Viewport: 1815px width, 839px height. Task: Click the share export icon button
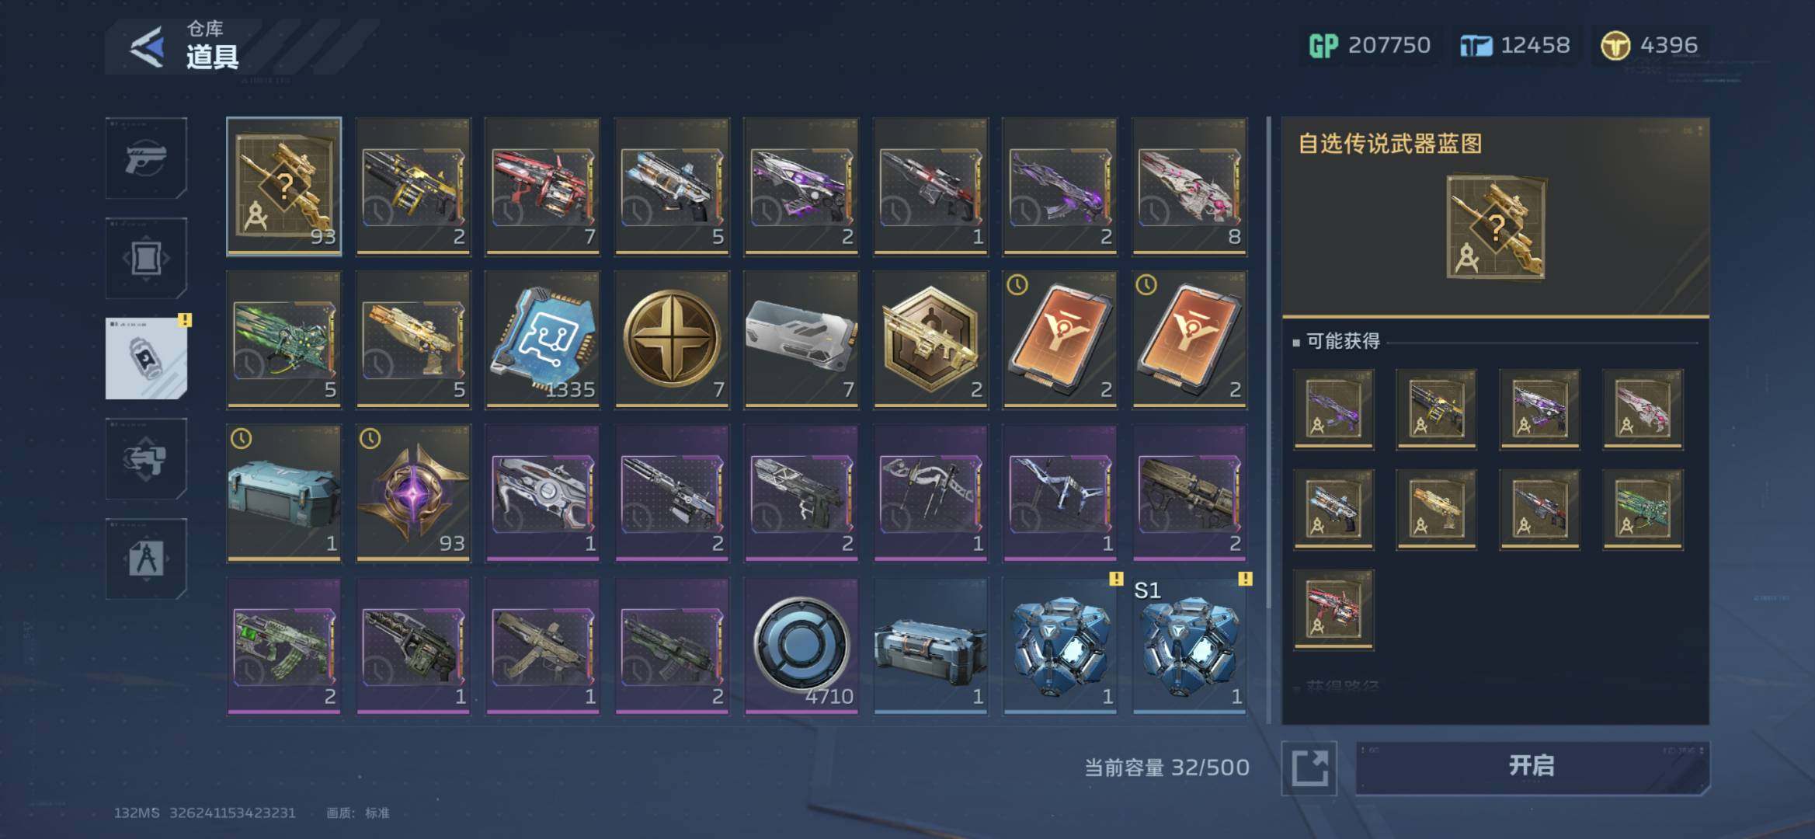coord(1309,768)
